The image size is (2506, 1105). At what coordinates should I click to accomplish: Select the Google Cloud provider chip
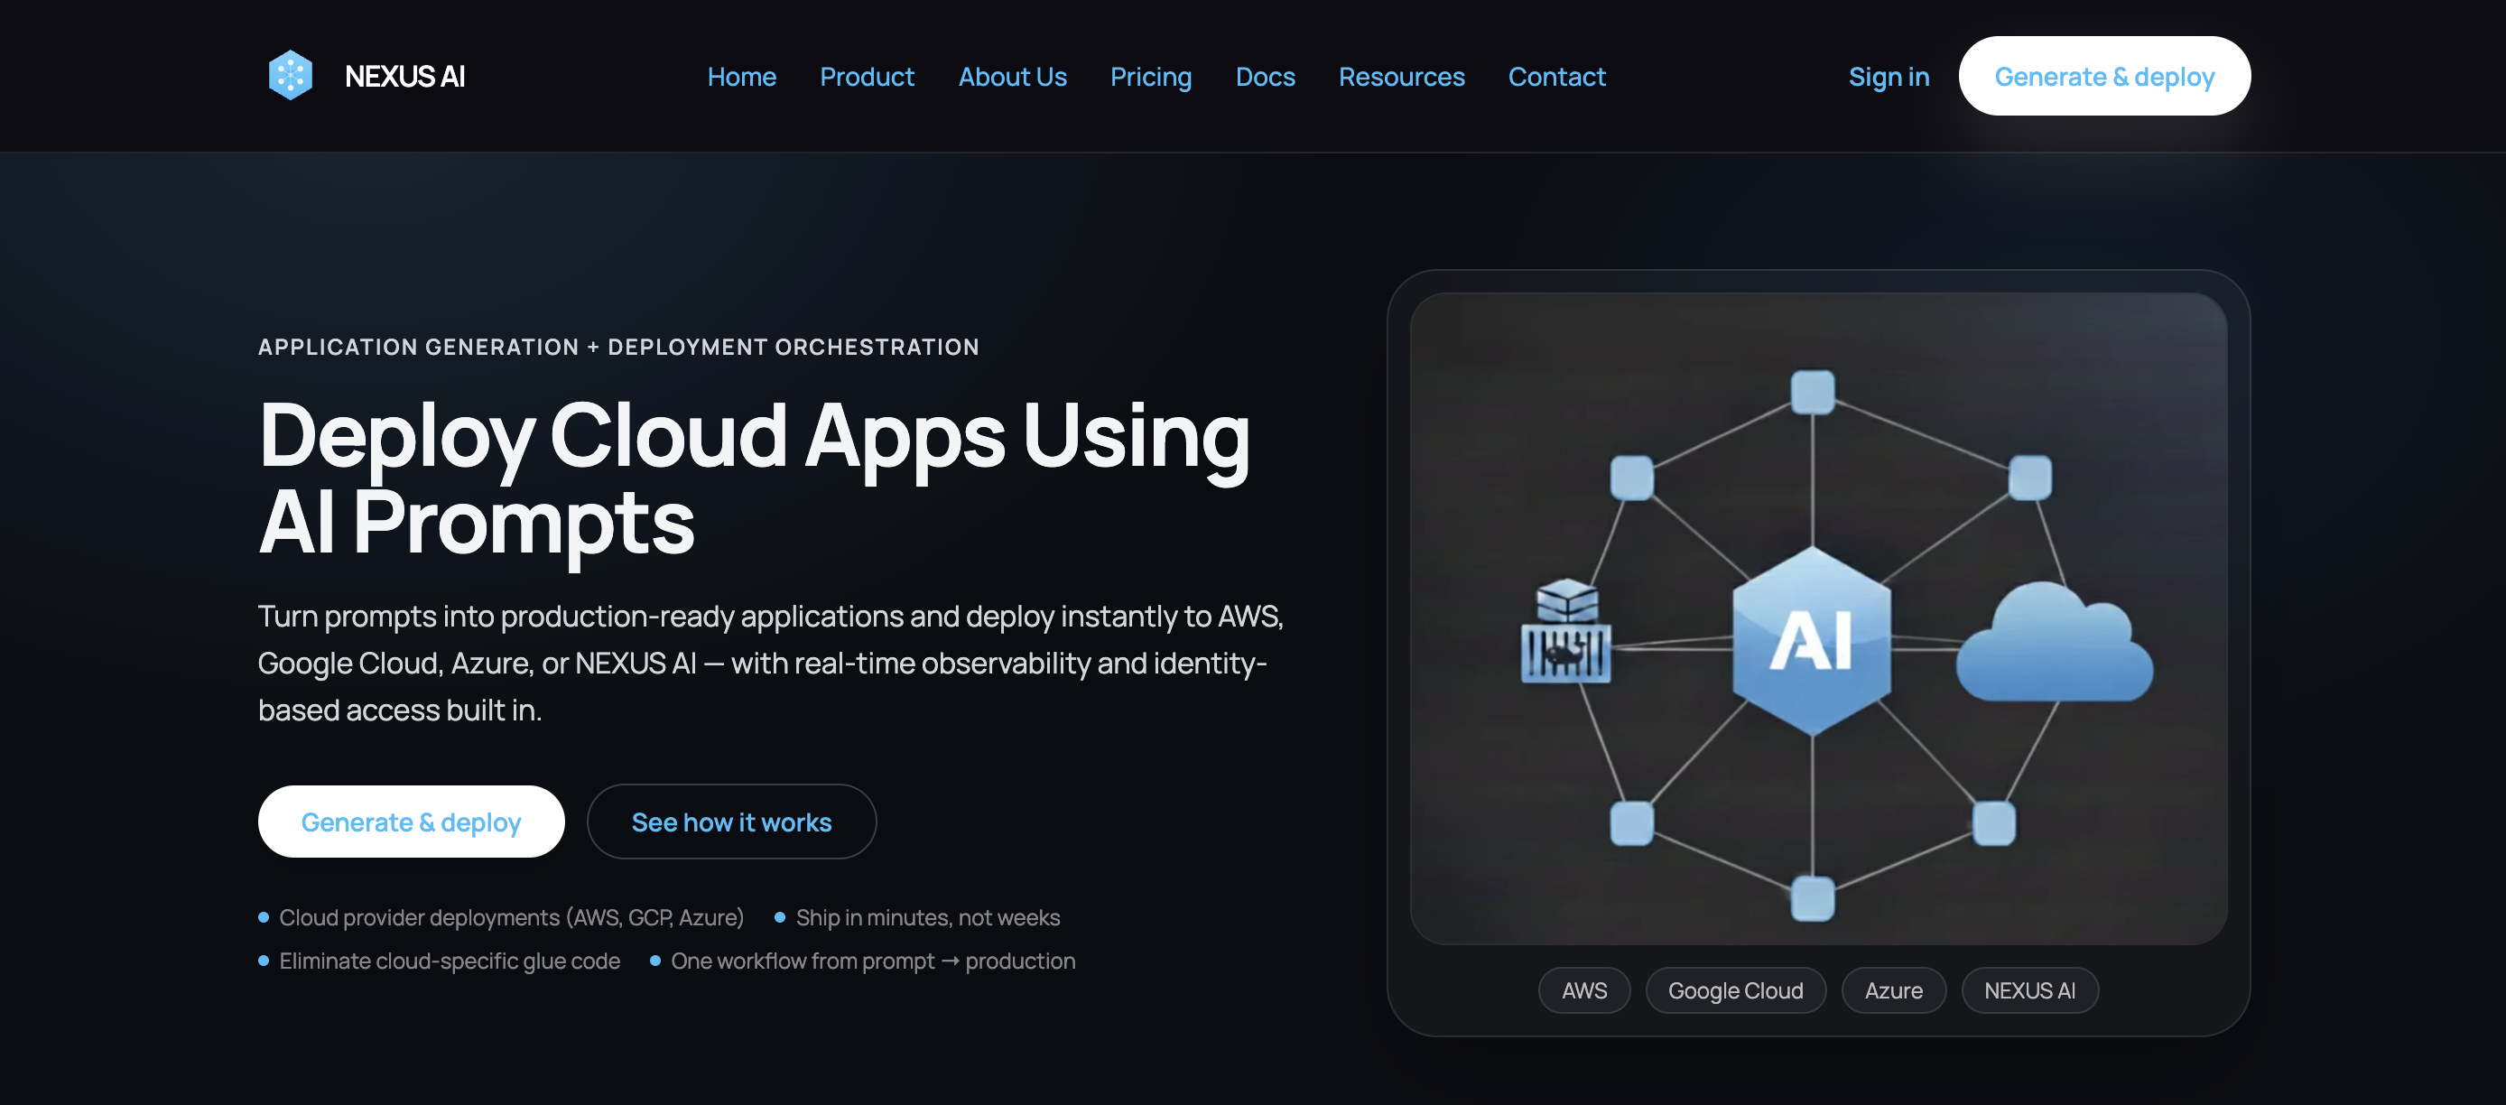[1736, 990]
